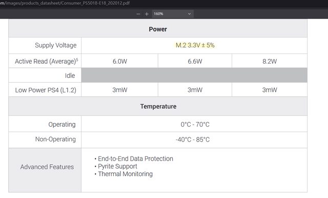This screenshot has width=328, height=198.
Task: Select the Low Power PS4 (L1.2) label
Action: pyautogui.click(x=46, y=90)
